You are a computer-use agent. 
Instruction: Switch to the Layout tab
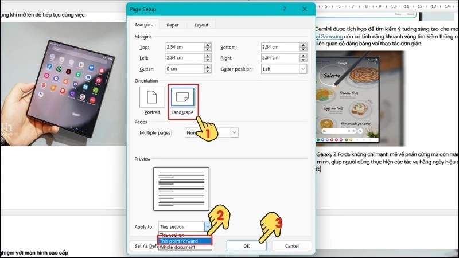click(x=201, y=25)
